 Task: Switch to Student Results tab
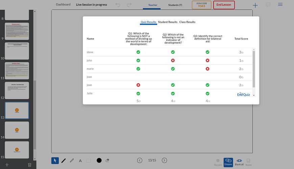point(168,22)
